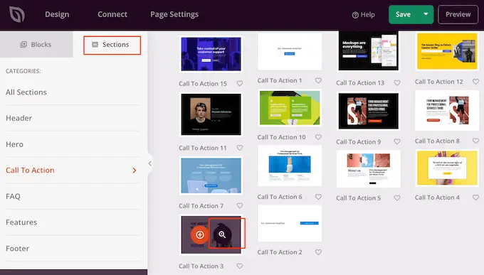Click the Preview button
Image resolution: width=484 pixels, height=275 pixels.
coord(458,14)
